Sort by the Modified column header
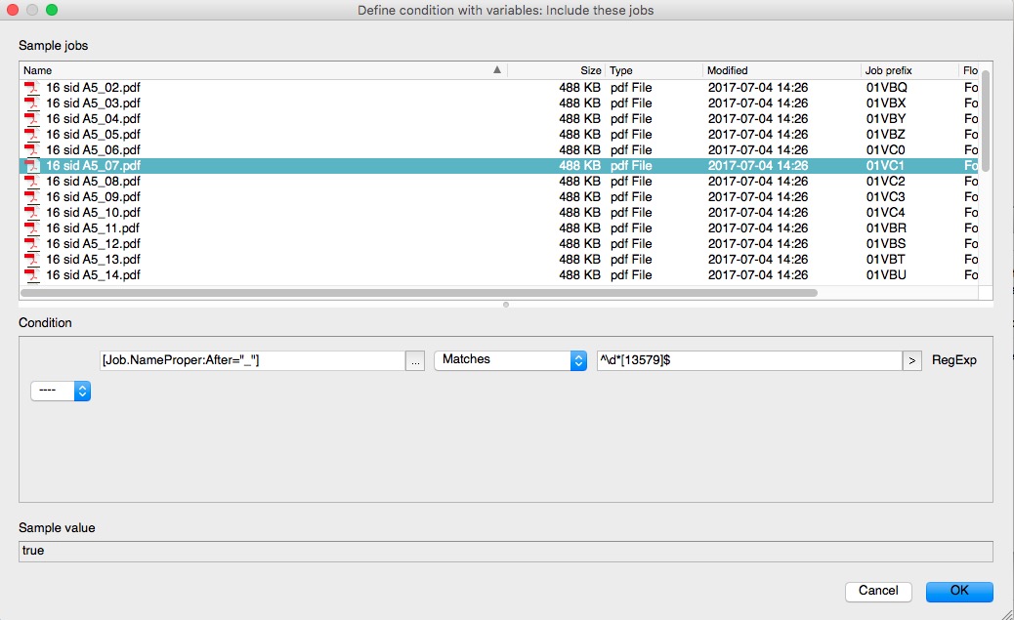This screenshot has width=1014, height=620. [781, 70]
